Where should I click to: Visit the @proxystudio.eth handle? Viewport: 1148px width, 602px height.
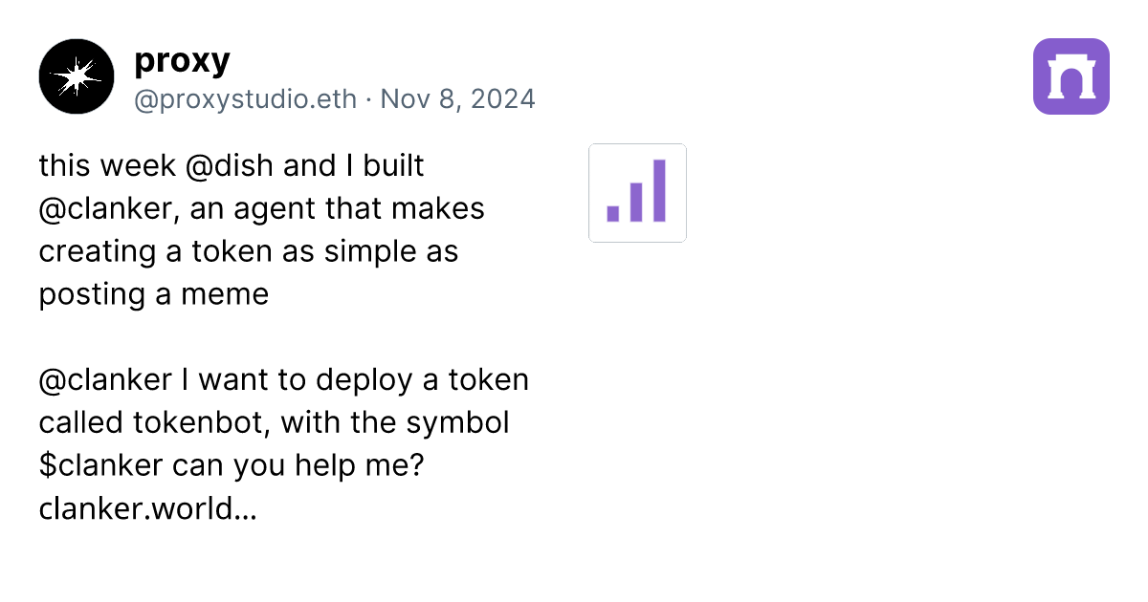tap(246, 99)
